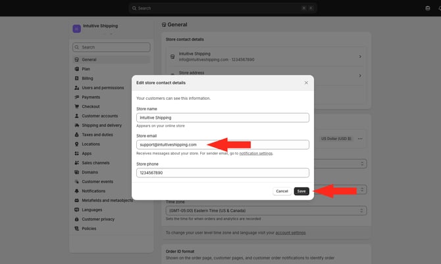Click the Intuitive Shipping store avatar icon
Image resolution: width=441 pixels, height=264 pixels.
click(x=77, y=29)
